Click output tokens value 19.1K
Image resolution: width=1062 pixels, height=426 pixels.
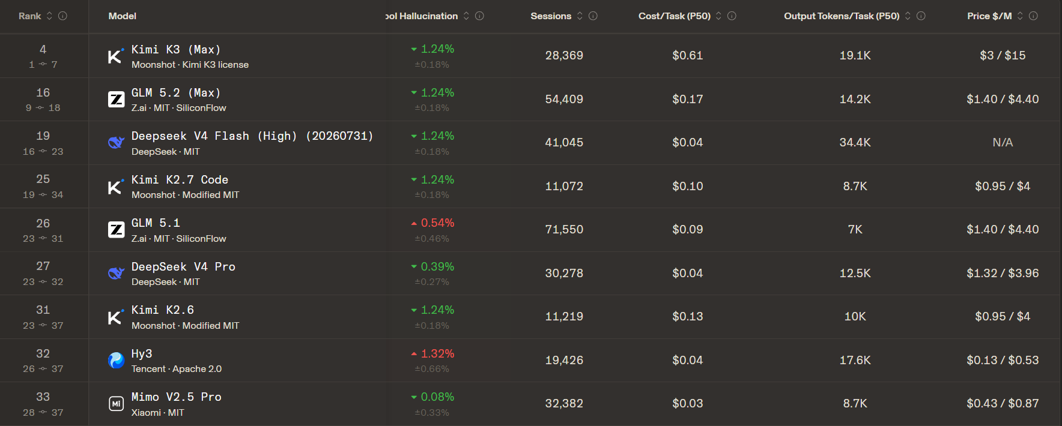point(855,56)
